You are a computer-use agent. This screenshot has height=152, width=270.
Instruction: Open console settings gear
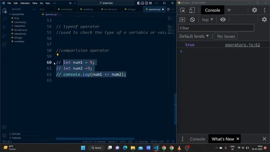(265, 19)
